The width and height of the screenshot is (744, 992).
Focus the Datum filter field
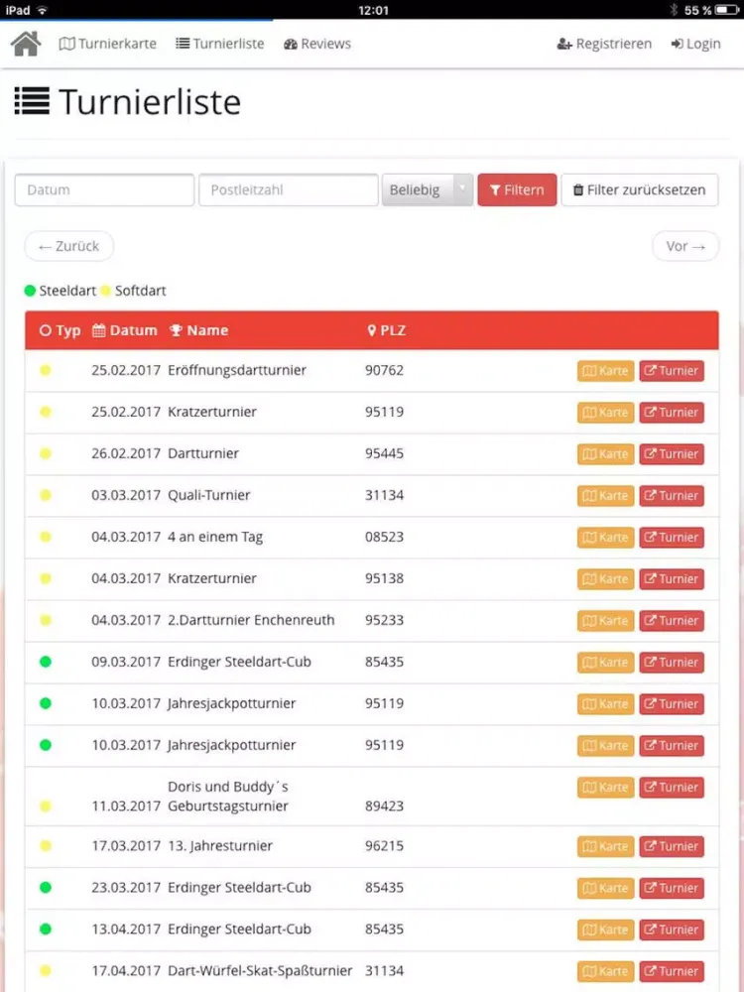click(x=104, y=189)
